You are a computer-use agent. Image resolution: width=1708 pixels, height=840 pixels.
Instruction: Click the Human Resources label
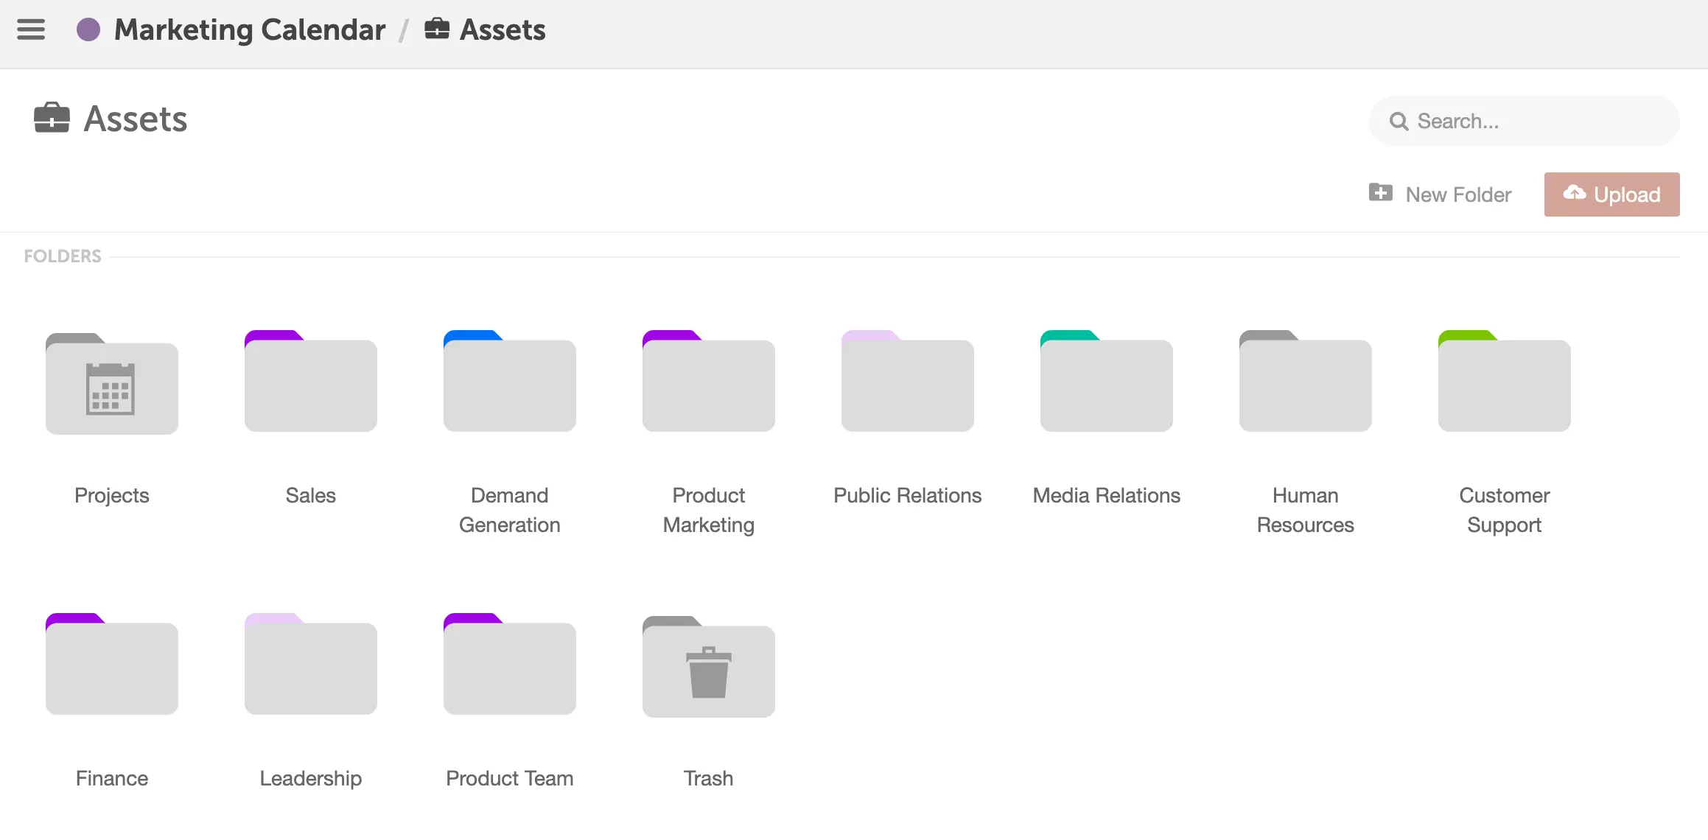click(1306, 510)
